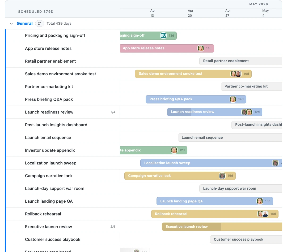Click the Apr 27 date header
287x252 pixels.
227,13
